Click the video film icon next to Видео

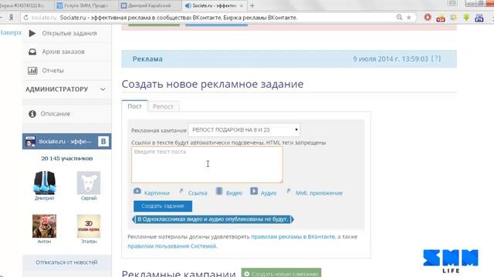click(219, 191)
